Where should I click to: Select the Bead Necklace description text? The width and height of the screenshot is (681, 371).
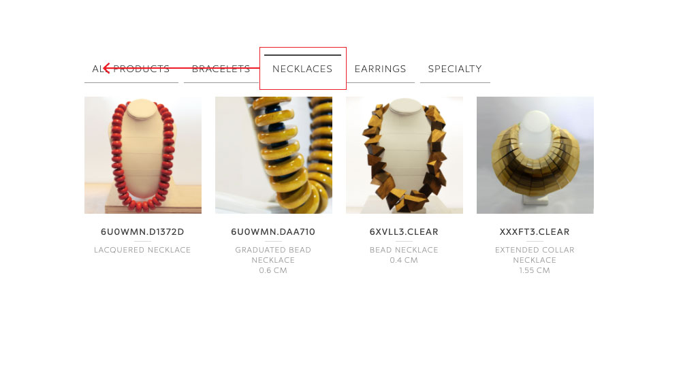[404, 250]
